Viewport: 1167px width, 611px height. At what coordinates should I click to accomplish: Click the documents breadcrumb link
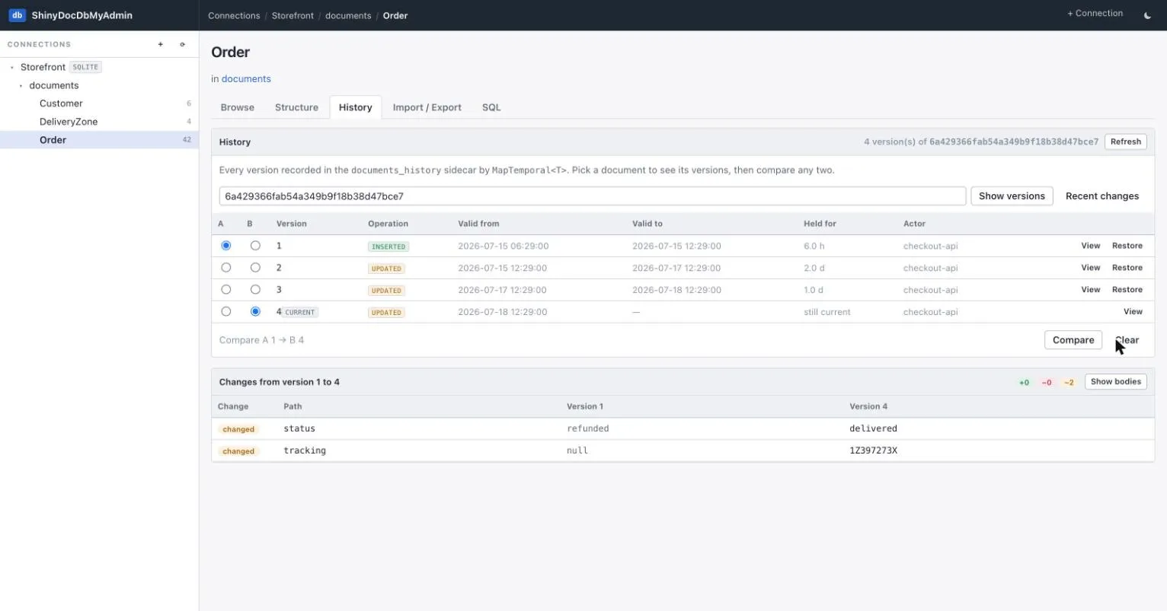(x=348, y=15)
